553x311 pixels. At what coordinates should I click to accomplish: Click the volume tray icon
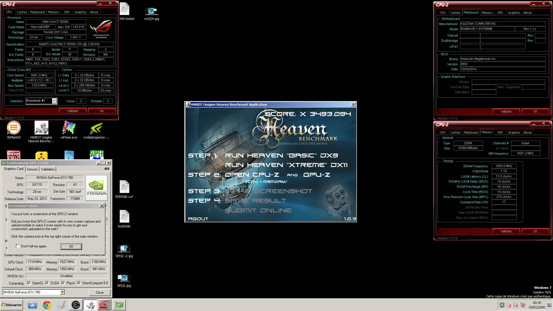click(509, 305)
